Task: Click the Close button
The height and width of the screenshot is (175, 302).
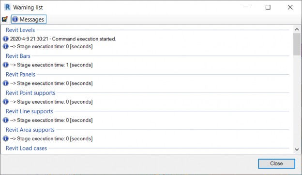Action: tap(276, 163)
